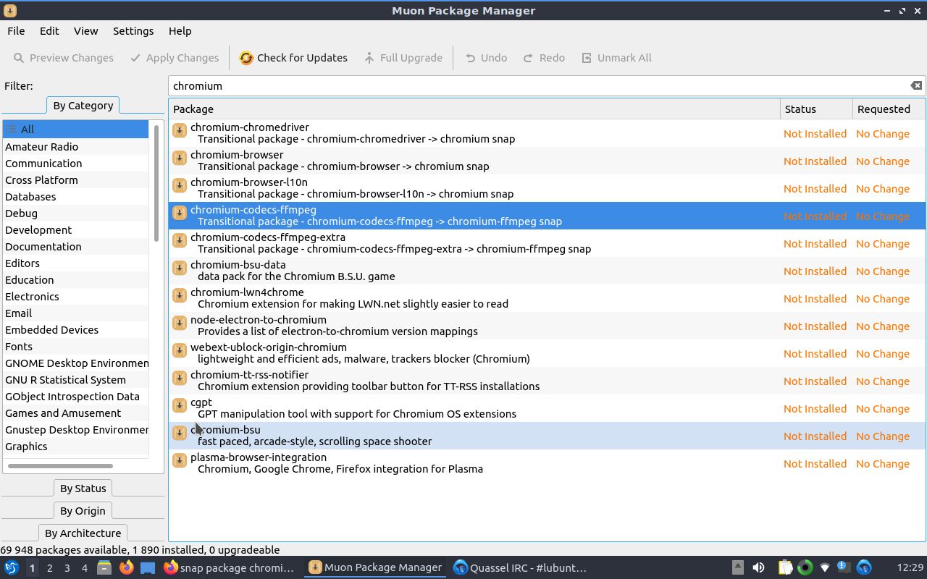Screen dimensions: 927x579
Task: Open the View menu
Action: point(85,31)
